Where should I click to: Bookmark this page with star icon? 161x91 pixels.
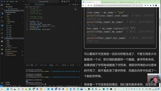pyautogui.click(x=142, y=5)
